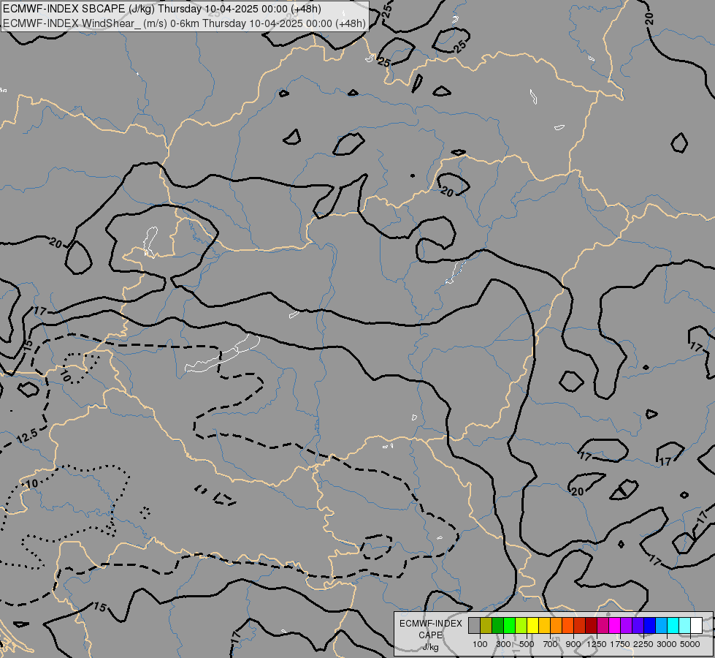
Task: Click the red-orange swatch before the 900 tick
Action: pos(567,625)
